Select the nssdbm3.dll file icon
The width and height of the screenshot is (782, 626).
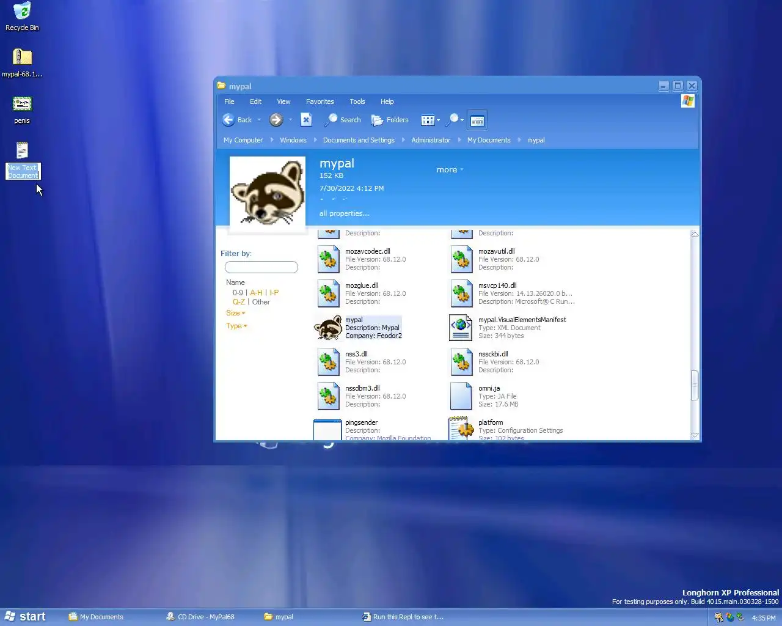coord(328,396)
